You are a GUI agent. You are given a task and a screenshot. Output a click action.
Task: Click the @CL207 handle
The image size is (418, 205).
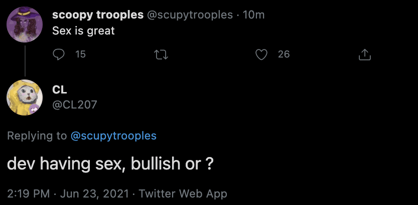coord(75,104)
